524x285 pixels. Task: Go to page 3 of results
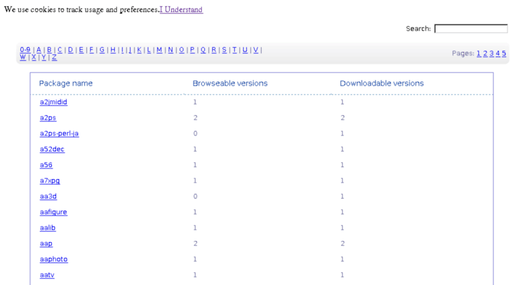tap(492, 53)
